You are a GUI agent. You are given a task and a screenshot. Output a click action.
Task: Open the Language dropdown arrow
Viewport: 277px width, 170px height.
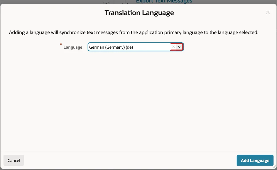click(x=180, y=47)
